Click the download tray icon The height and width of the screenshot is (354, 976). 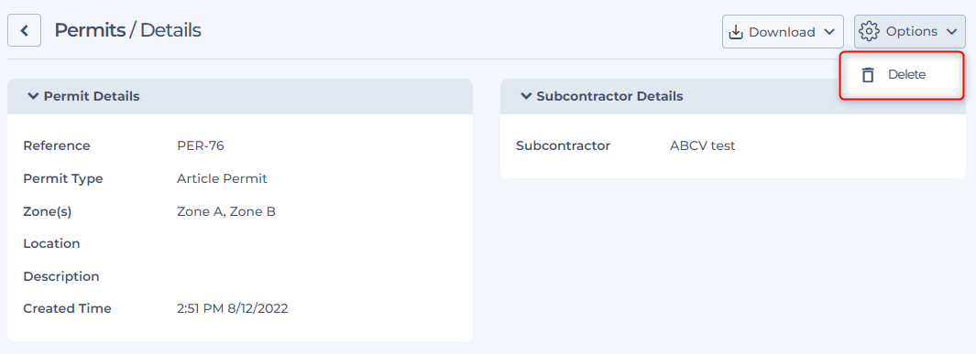737,32
